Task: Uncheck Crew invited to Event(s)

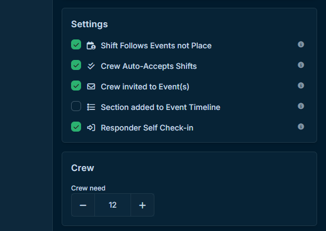Action: point(76,86)
